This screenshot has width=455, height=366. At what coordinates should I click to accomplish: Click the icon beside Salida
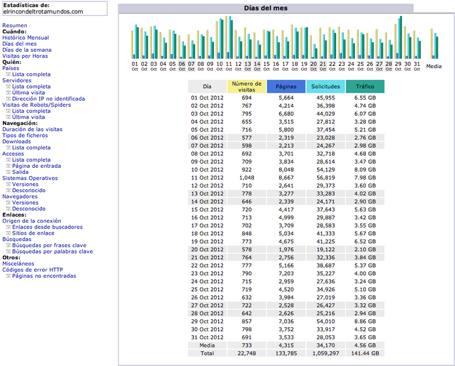[x=9, y=172]
